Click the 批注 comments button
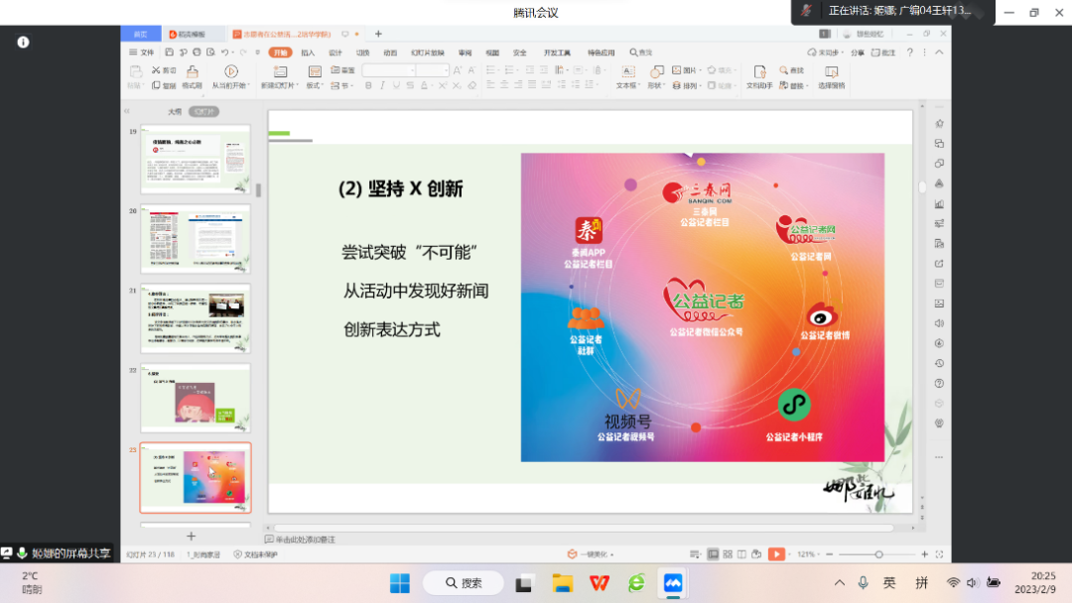Screen dimensions: 1072x603 point(884,53)
